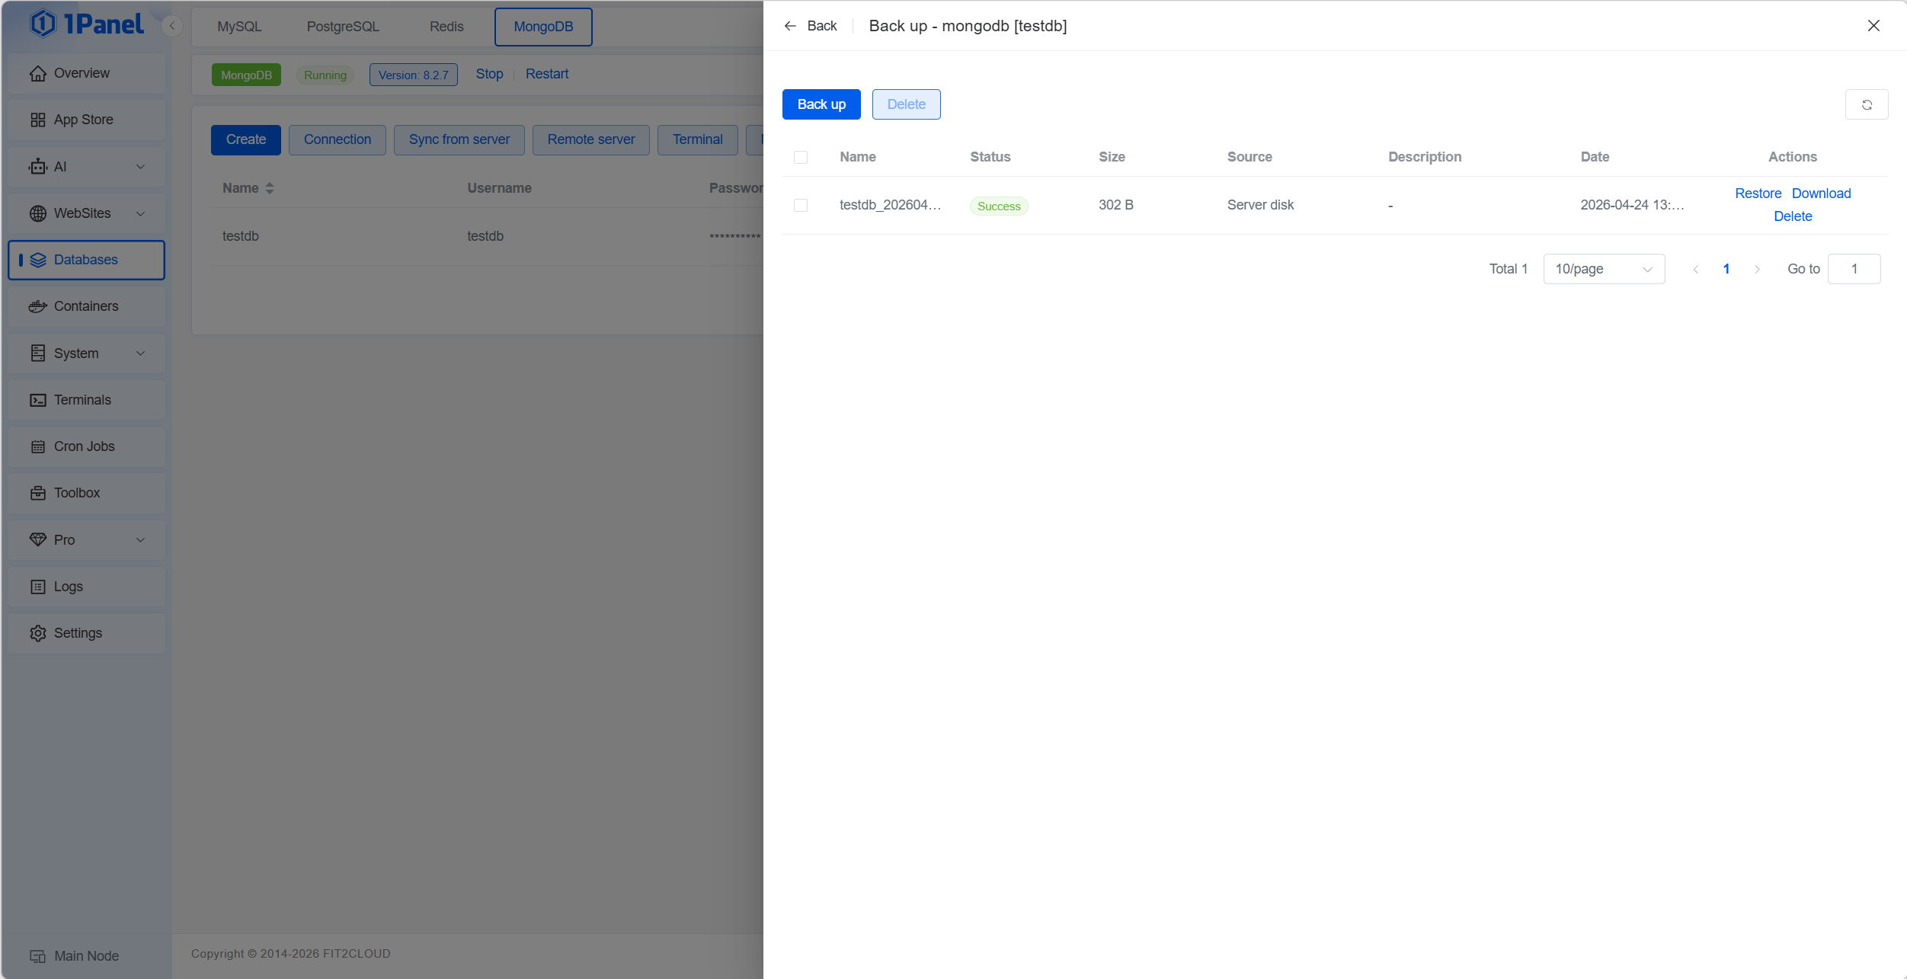Select the MongoDB tab
Image resolution: width=1907 pixels, height=979 pixels.
[x=543, y=27]
